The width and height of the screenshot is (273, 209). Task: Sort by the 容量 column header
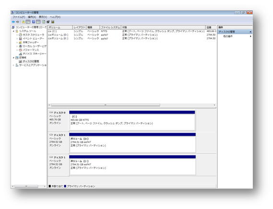coord(211,27)
